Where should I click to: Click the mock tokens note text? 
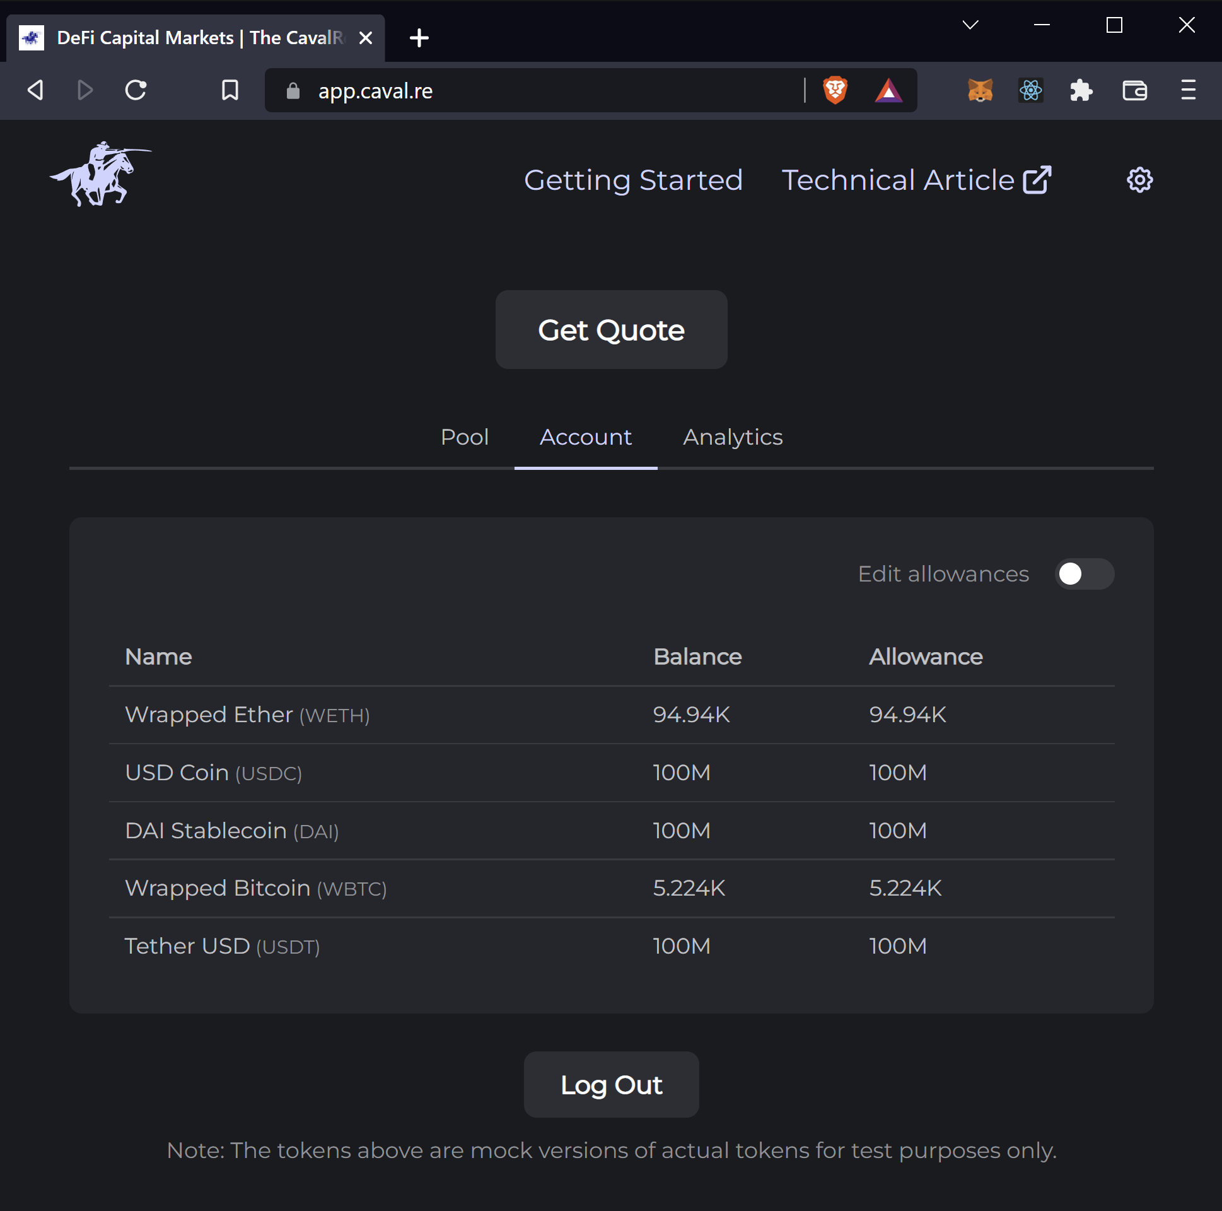pos(611,1151)
